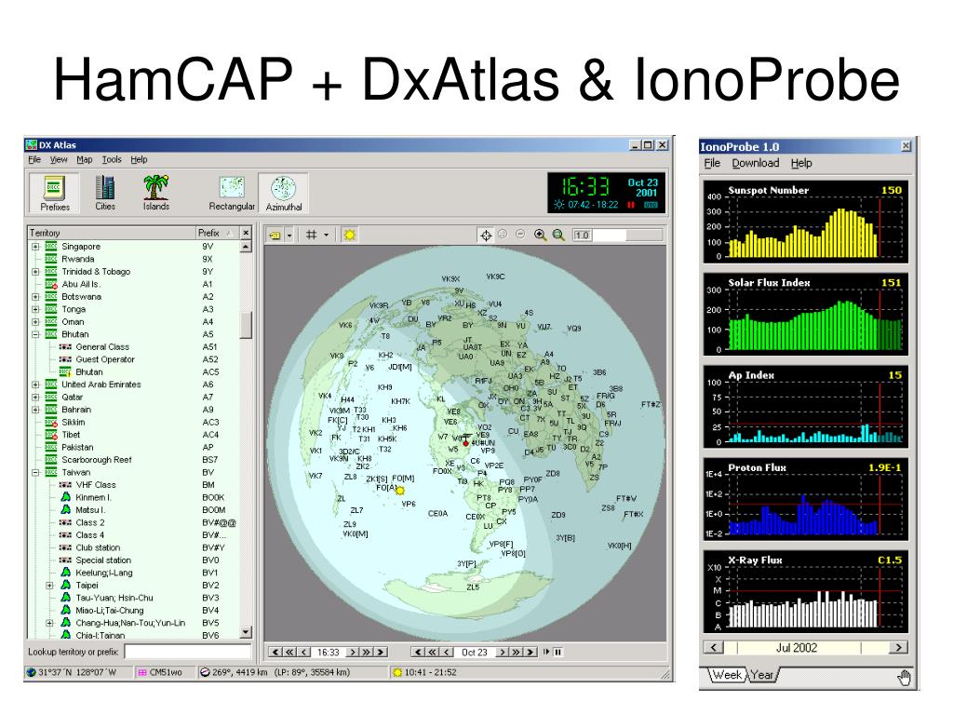
Task: Open the Map menu
Action: [x=85, y=160]
